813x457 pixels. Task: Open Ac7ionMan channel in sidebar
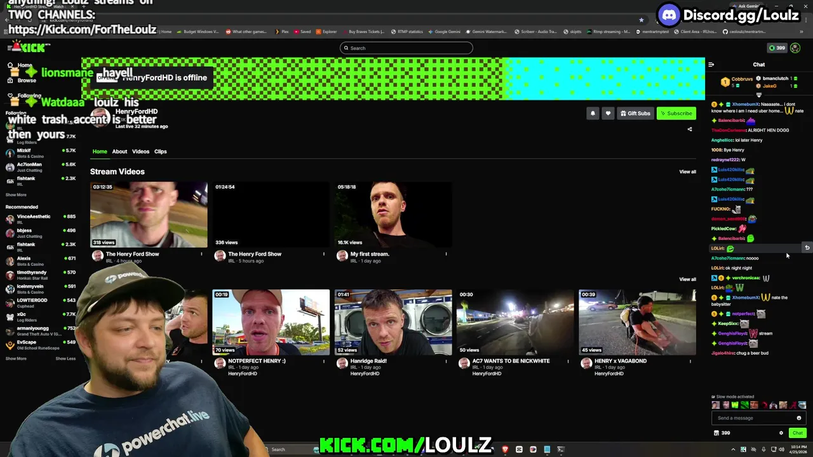[39, 167]
